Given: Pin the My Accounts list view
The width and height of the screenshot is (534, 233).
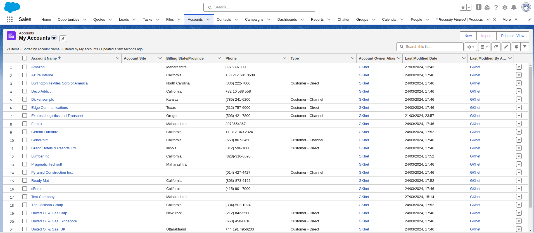Looking at the screenshot, I should pyautogui.click(x=63, y=39).
